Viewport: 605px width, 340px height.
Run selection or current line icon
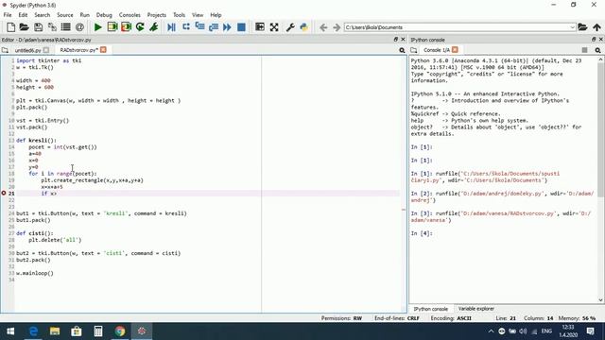(154, 27)
